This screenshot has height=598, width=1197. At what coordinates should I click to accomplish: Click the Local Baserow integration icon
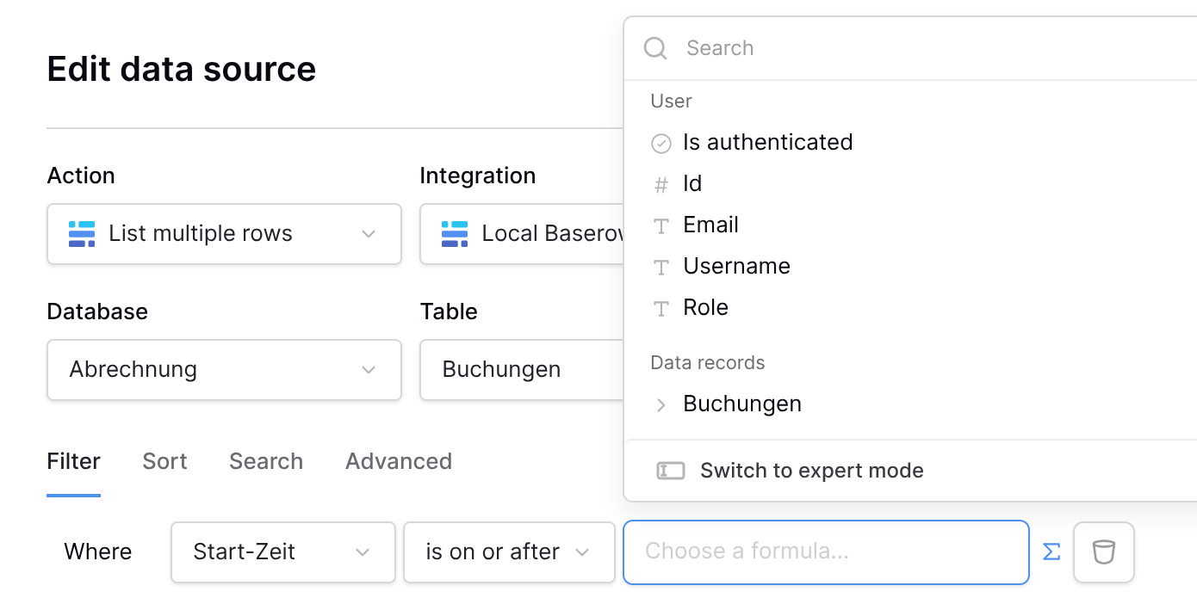[x=455, y=234]
